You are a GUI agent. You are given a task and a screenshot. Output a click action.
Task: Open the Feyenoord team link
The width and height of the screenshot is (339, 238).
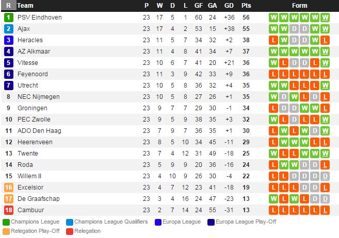(32, 74)
